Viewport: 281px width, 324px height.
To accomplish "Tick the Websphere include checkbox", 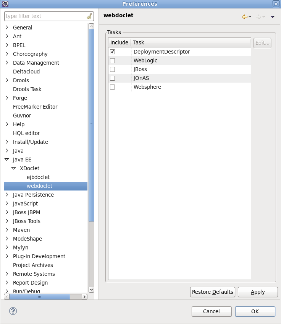I will pyautogui.click(x=113, y=87).
